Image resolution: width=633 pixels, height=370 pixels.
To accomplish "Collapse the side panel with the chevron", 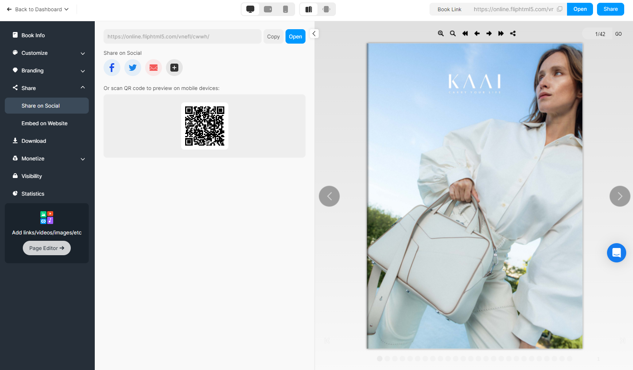I will click(314, 34).
